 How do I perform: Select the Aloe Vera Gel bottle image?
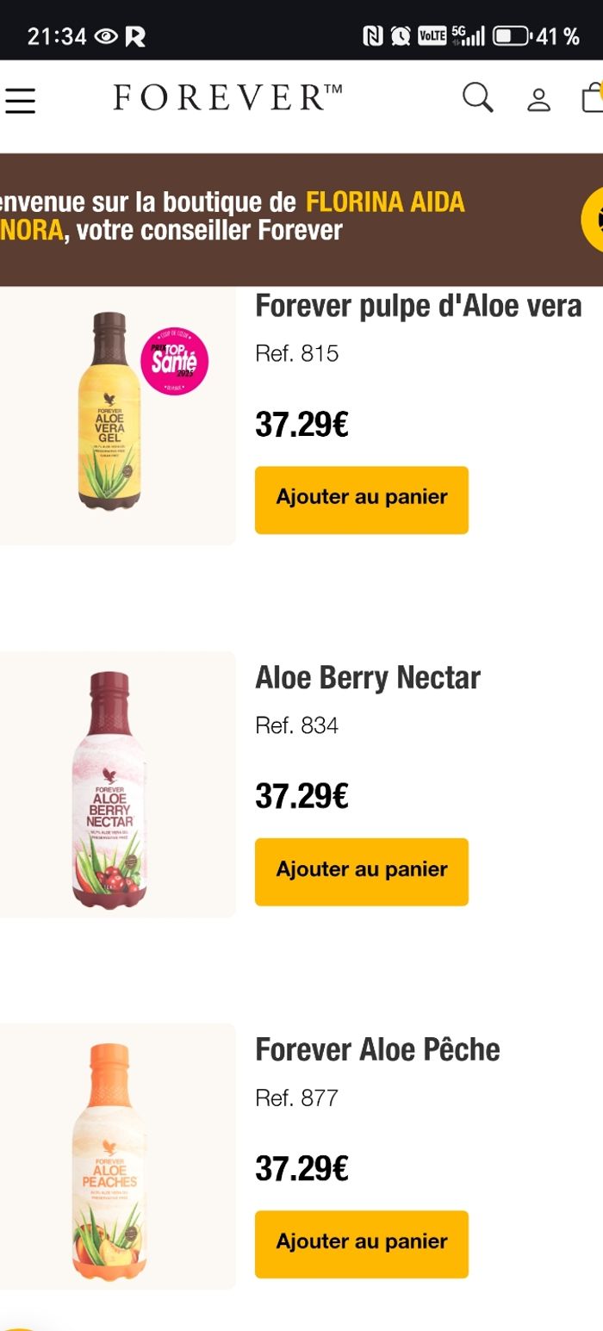109,412
